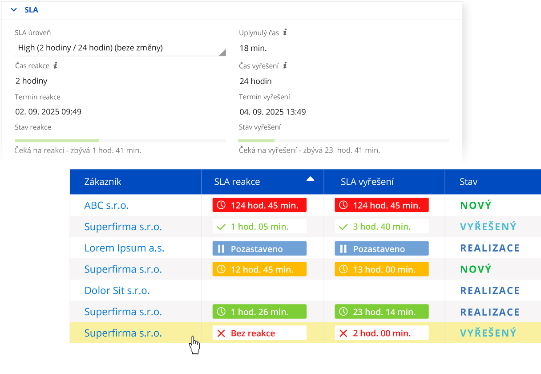
Task: Click red X icon beside Bez reakce
Action: 221,333
